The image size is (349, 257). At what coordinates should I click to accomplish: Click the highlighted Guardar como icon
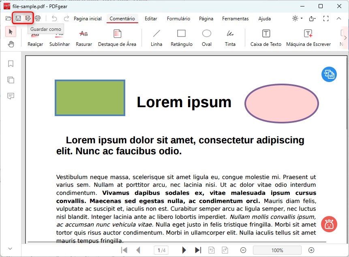coord(28,18)
